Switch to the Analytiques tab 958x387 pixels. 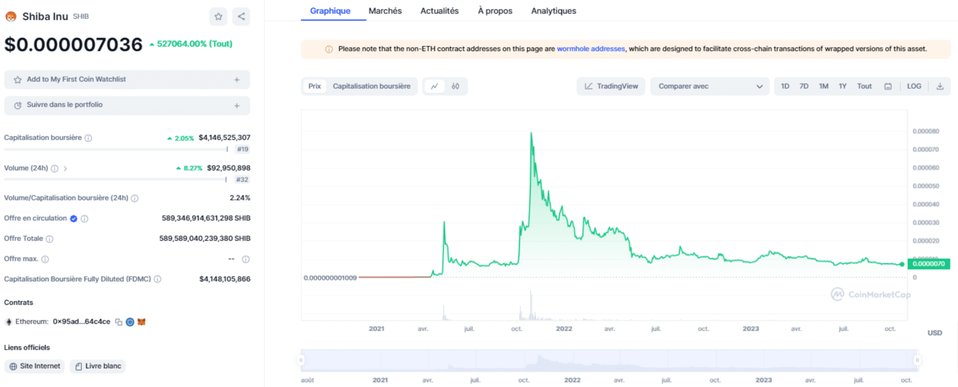tap(553, 11)
